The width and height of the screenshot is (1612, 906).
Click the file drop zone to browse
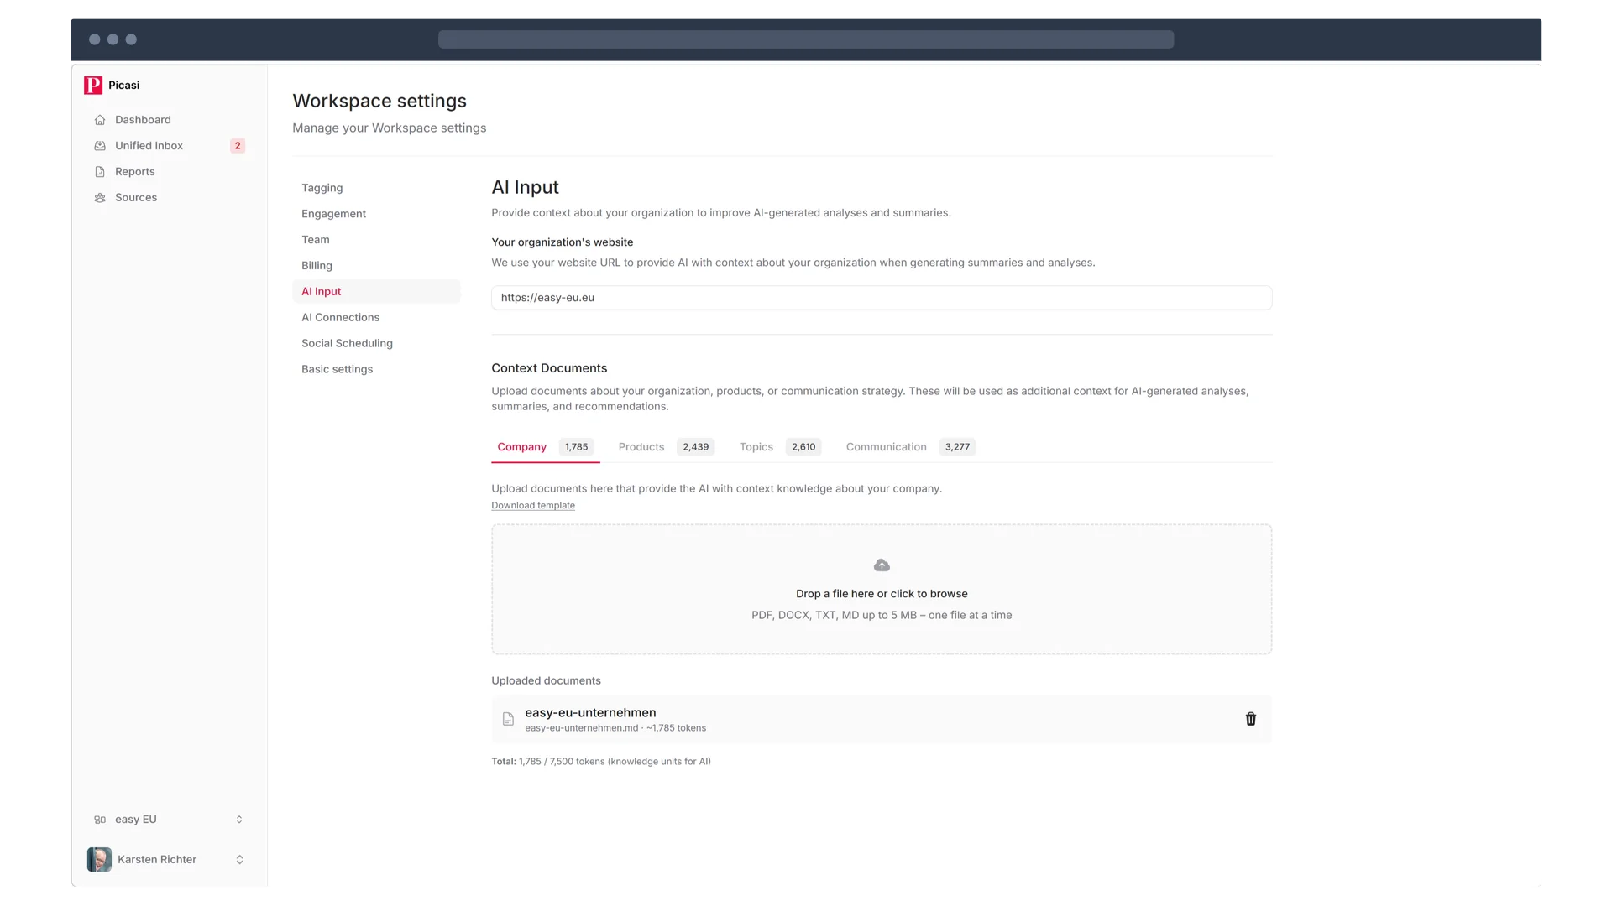(882, 590)
